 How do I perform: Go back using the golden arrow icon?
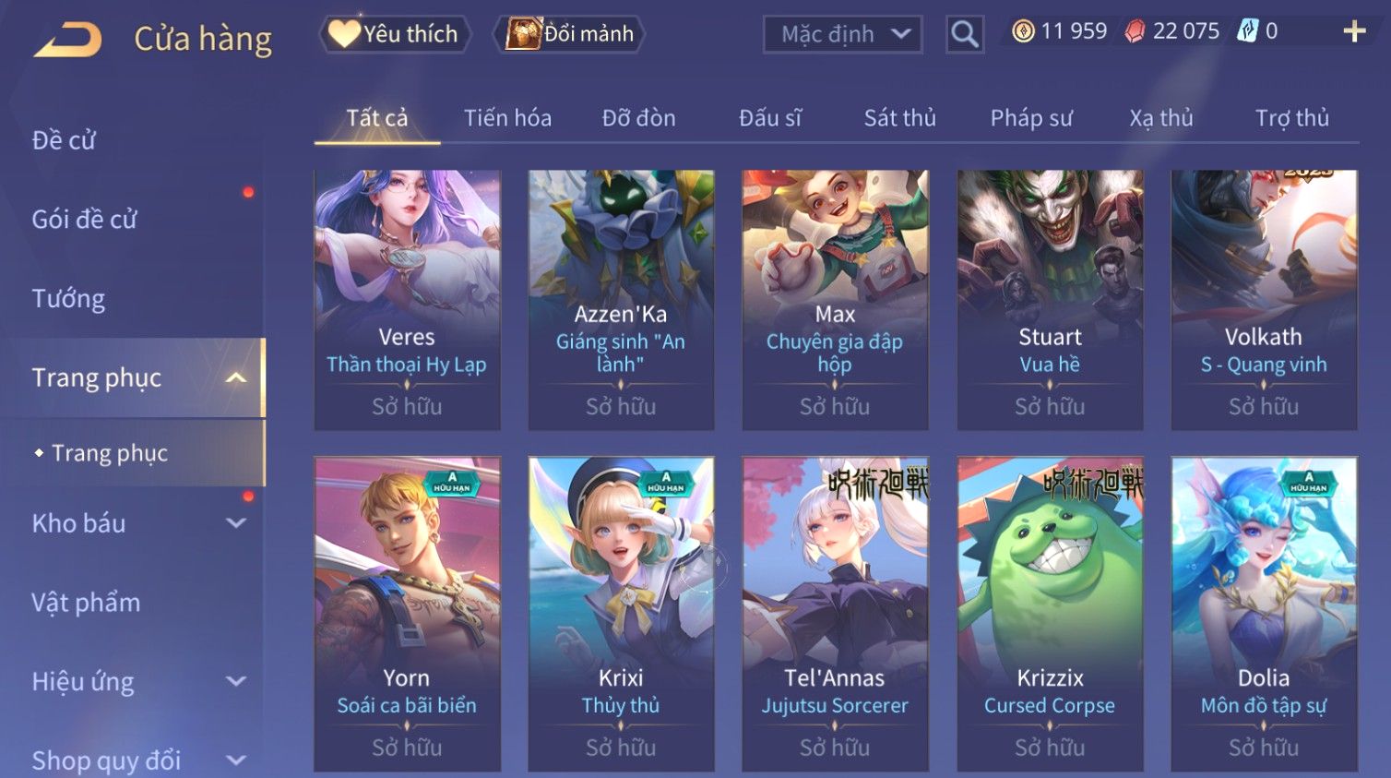pos(68,40)
